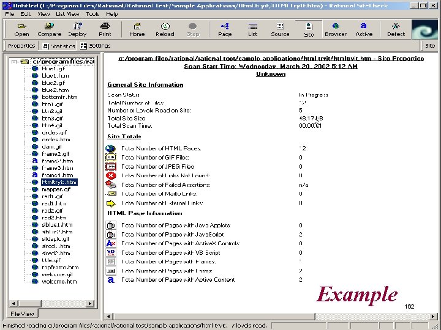
Task: Click the Pages with JavaScript icon
Action: pyautogui.click(x=110, y=234)
